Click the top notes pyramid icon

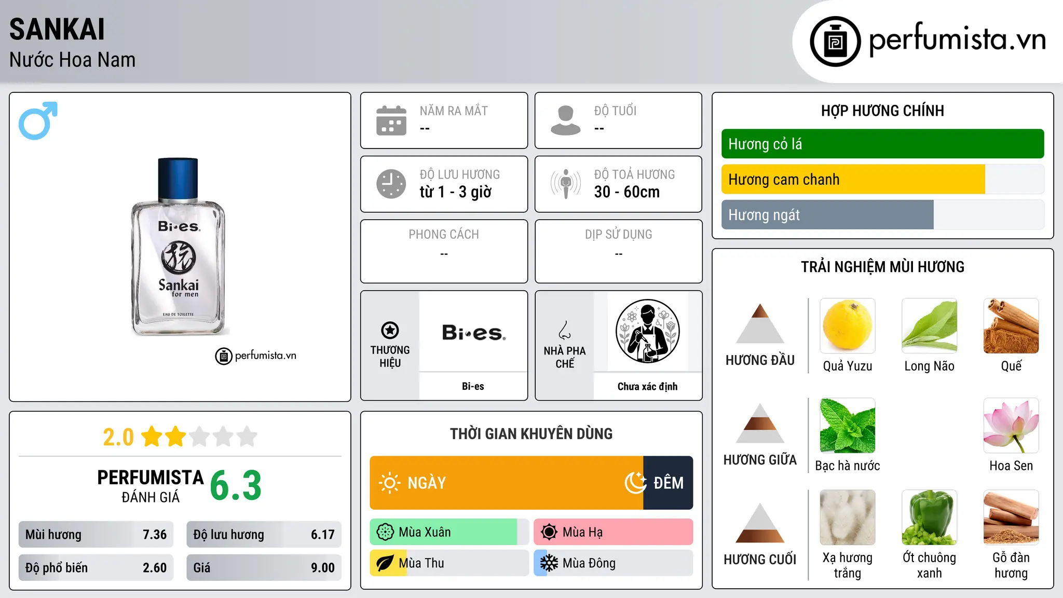[760, 323]
